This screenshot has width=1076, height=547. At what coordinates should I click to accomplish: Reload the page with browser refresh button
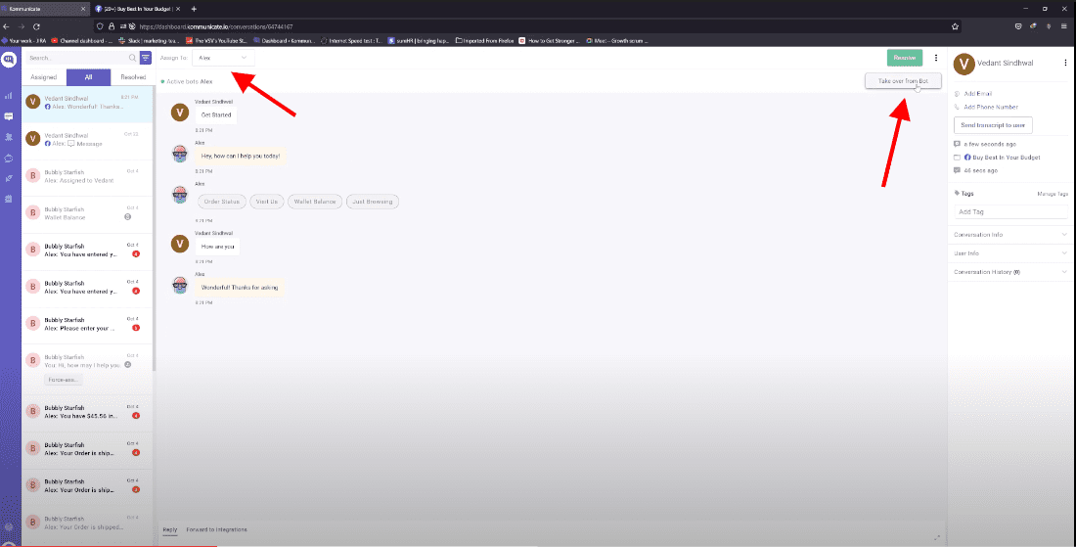[x=37, y=25]
